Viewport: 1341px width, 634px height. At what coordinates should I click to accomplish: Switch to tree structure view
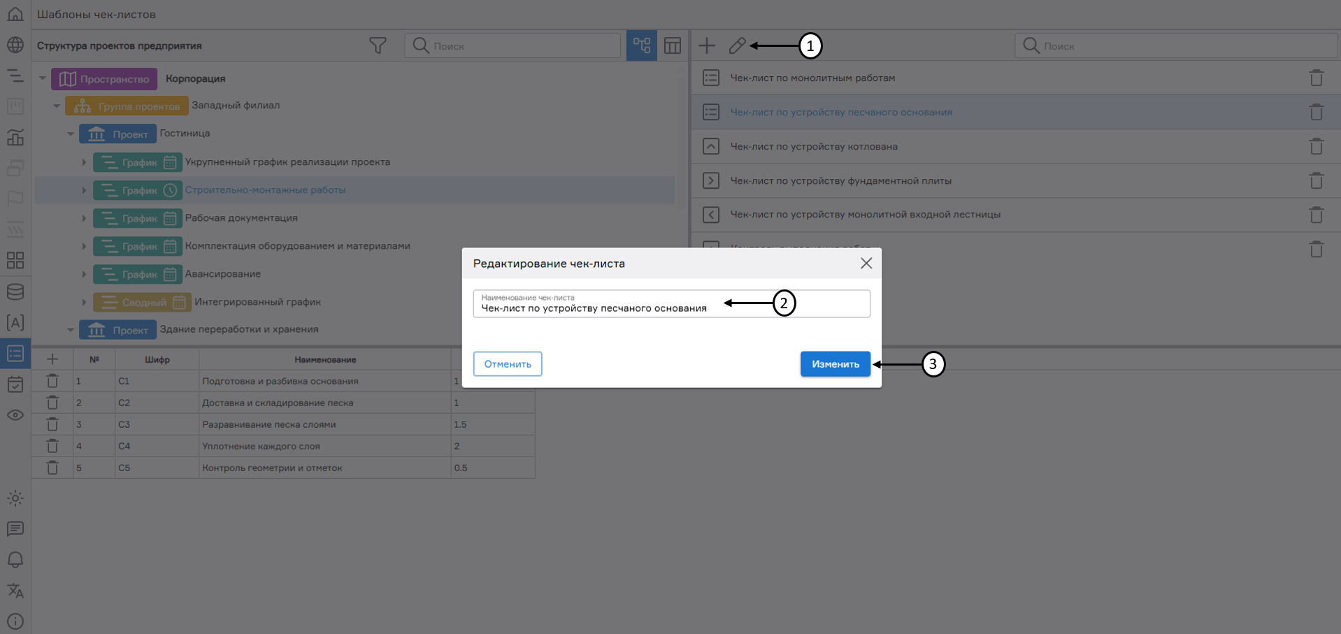(641, 46)
